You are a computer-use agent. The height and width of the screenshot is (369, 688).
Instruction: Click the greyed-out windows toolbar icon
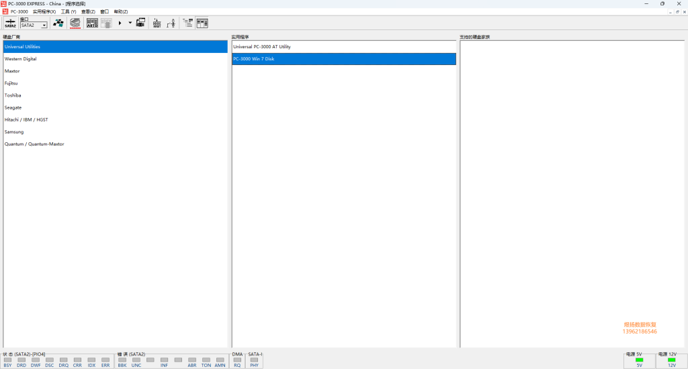(x=106, y=23)
